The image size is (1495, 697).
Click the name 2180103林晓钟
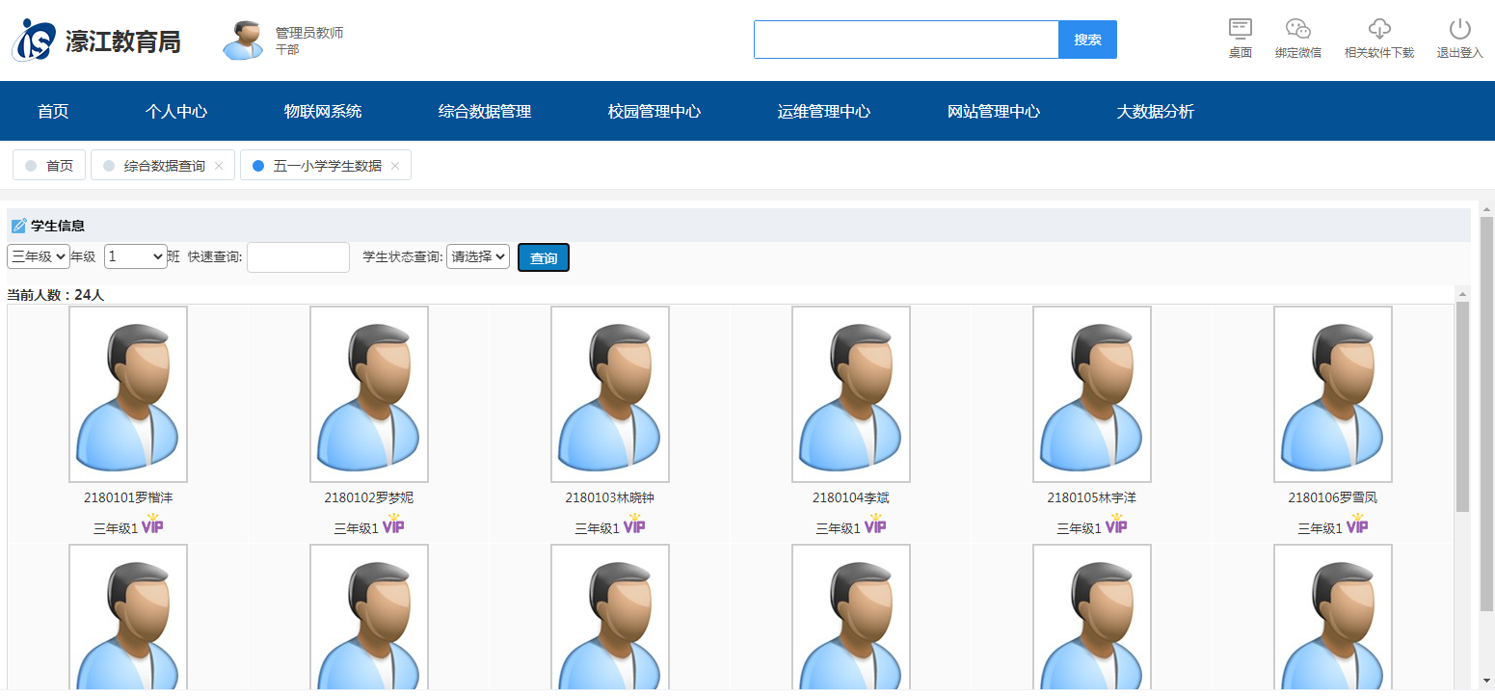(610, 497)
